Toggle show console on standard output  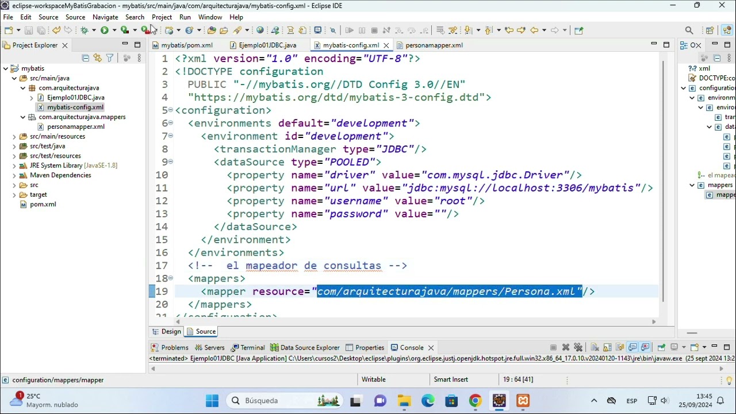pyautogui.click(x=632, y=347)
